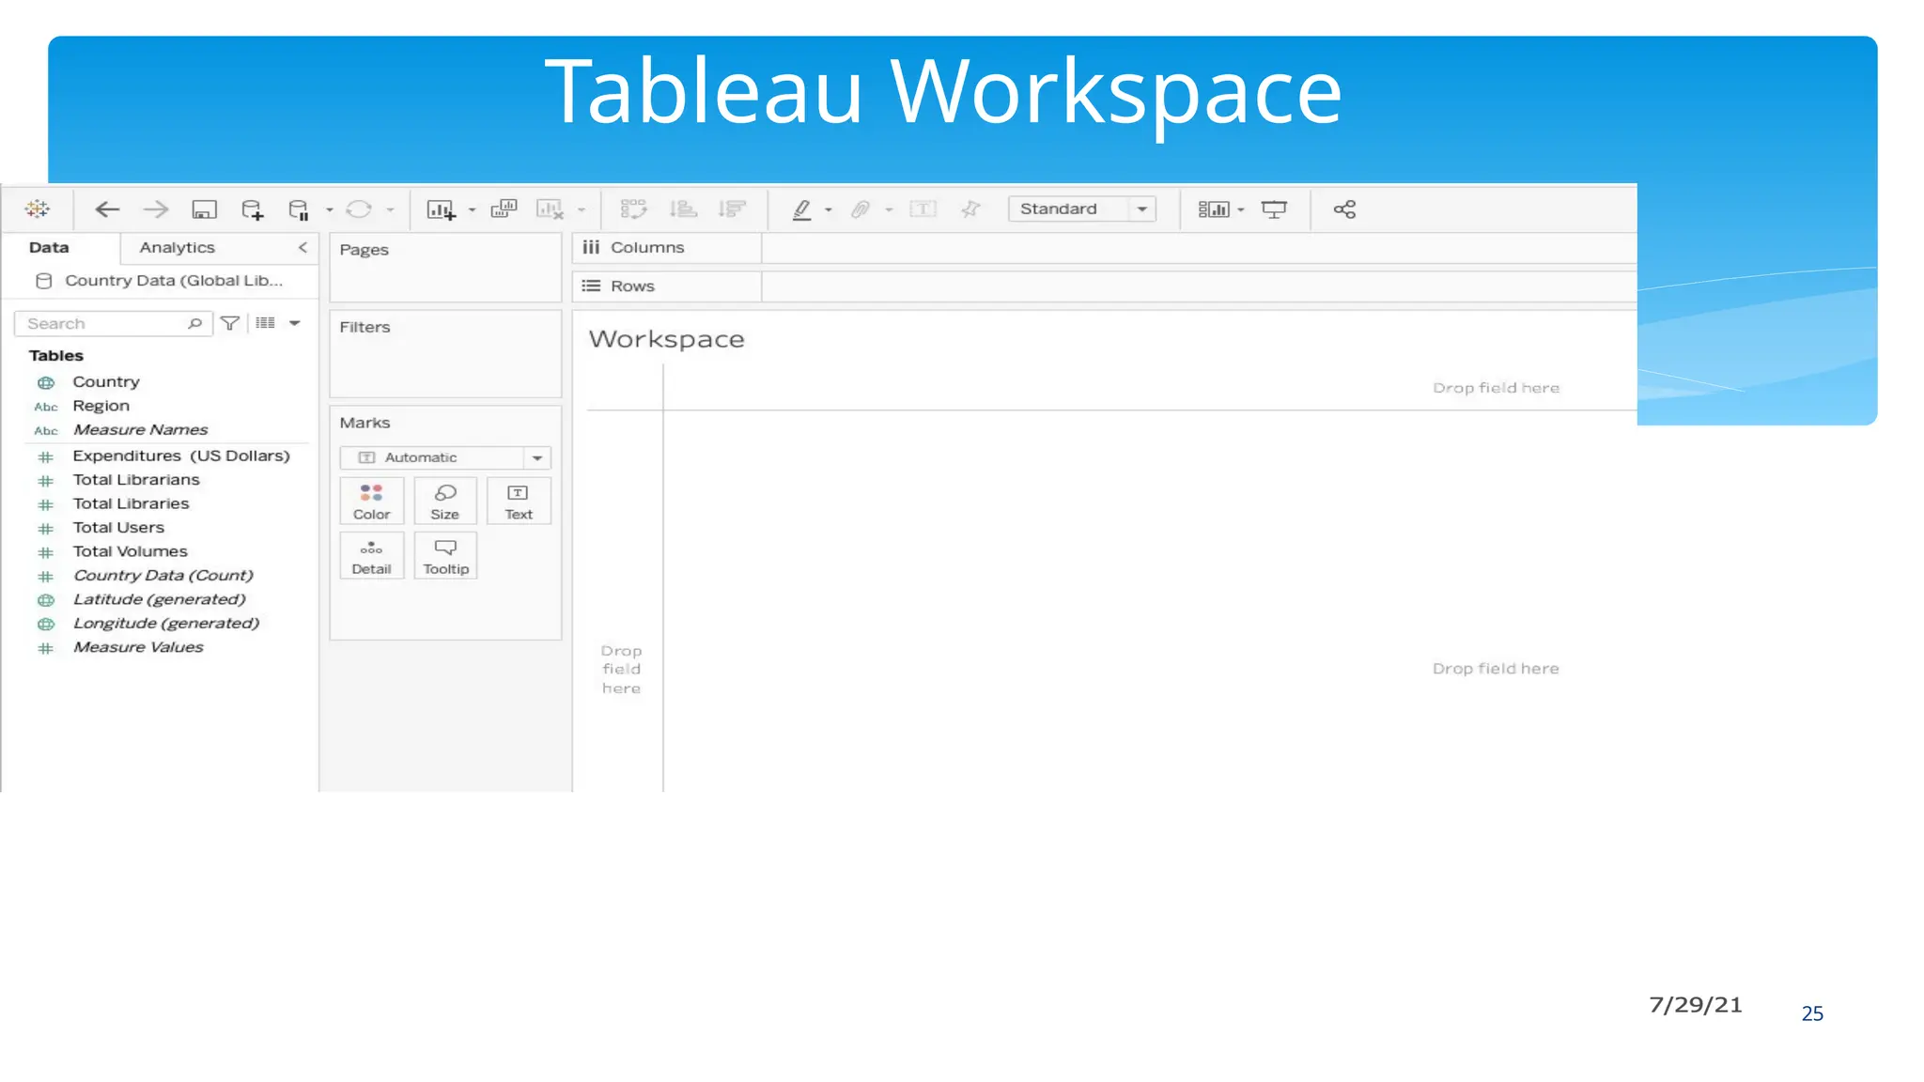1924x1082 pixels.
Task: Open the show/hide cards dropdown arrow
Action: point(1241,209)
